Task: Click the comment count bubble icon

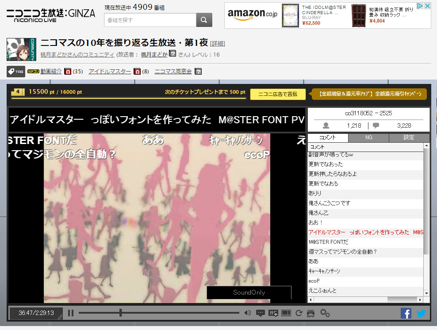Action: coord(376,126)
